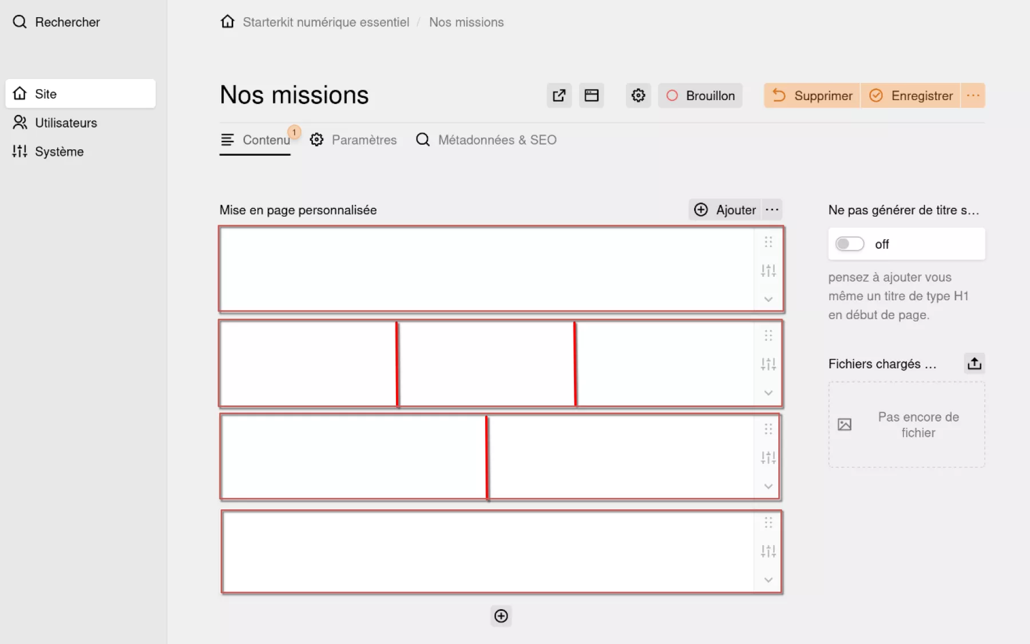
Task: Change Brouillon page status
Action: point(700,96)
